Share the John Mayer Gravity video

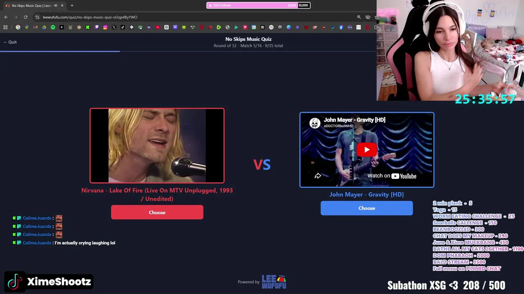(x=318, y=176)
